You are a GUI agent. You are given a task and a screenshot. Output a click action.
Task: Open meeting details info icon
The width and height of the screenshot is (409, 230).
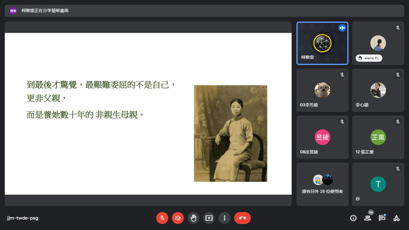pyautogui.click(x=353, y=218)
